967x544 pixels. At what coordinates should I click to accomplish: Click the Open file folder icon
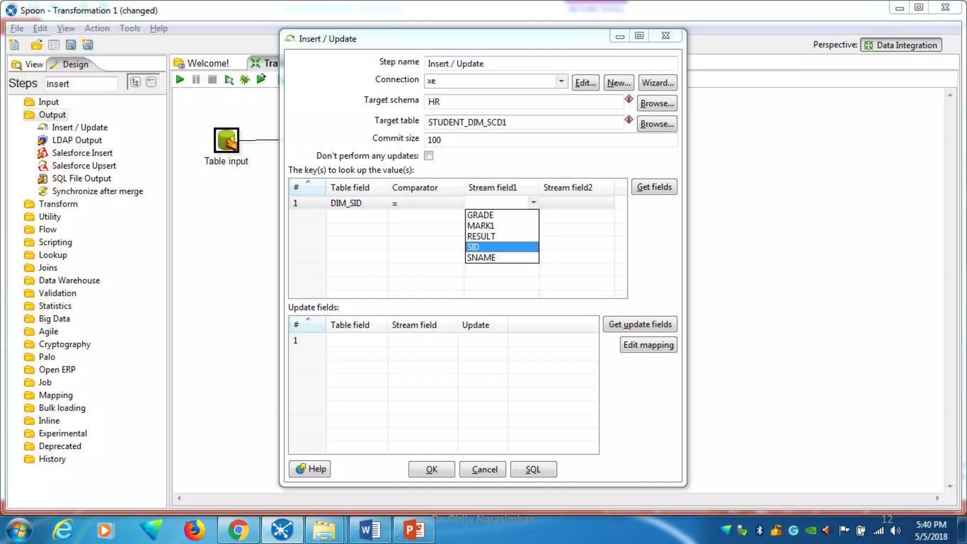(36, 45)
